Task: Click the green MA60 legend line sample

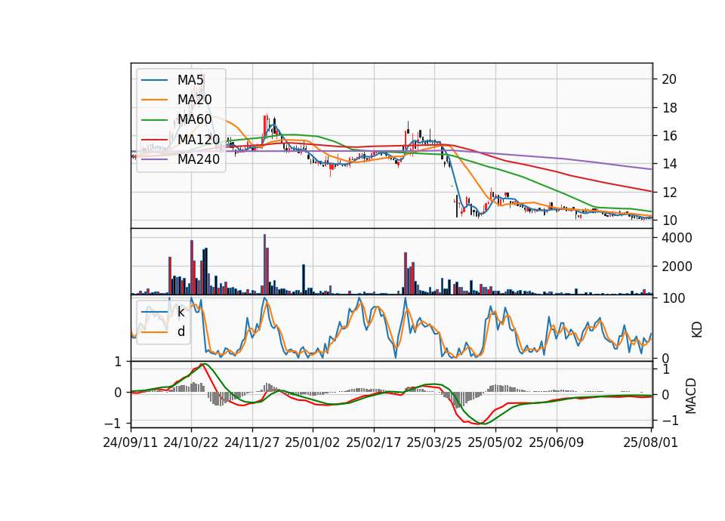Action: (x=154, y=120)
